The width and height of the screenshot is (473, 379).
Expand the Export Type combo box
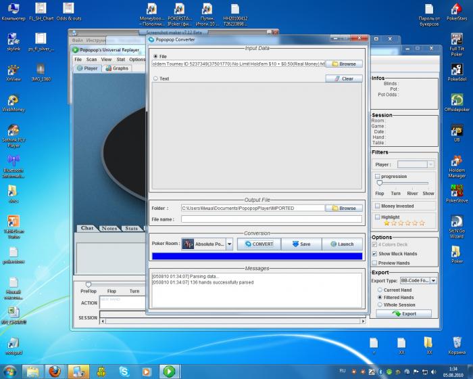pos(433,280)
